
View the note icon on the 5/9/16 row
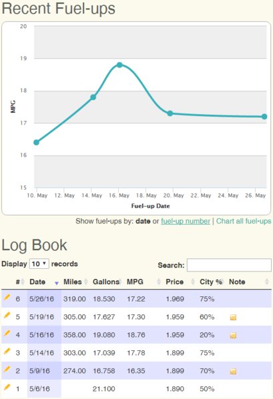233,371
